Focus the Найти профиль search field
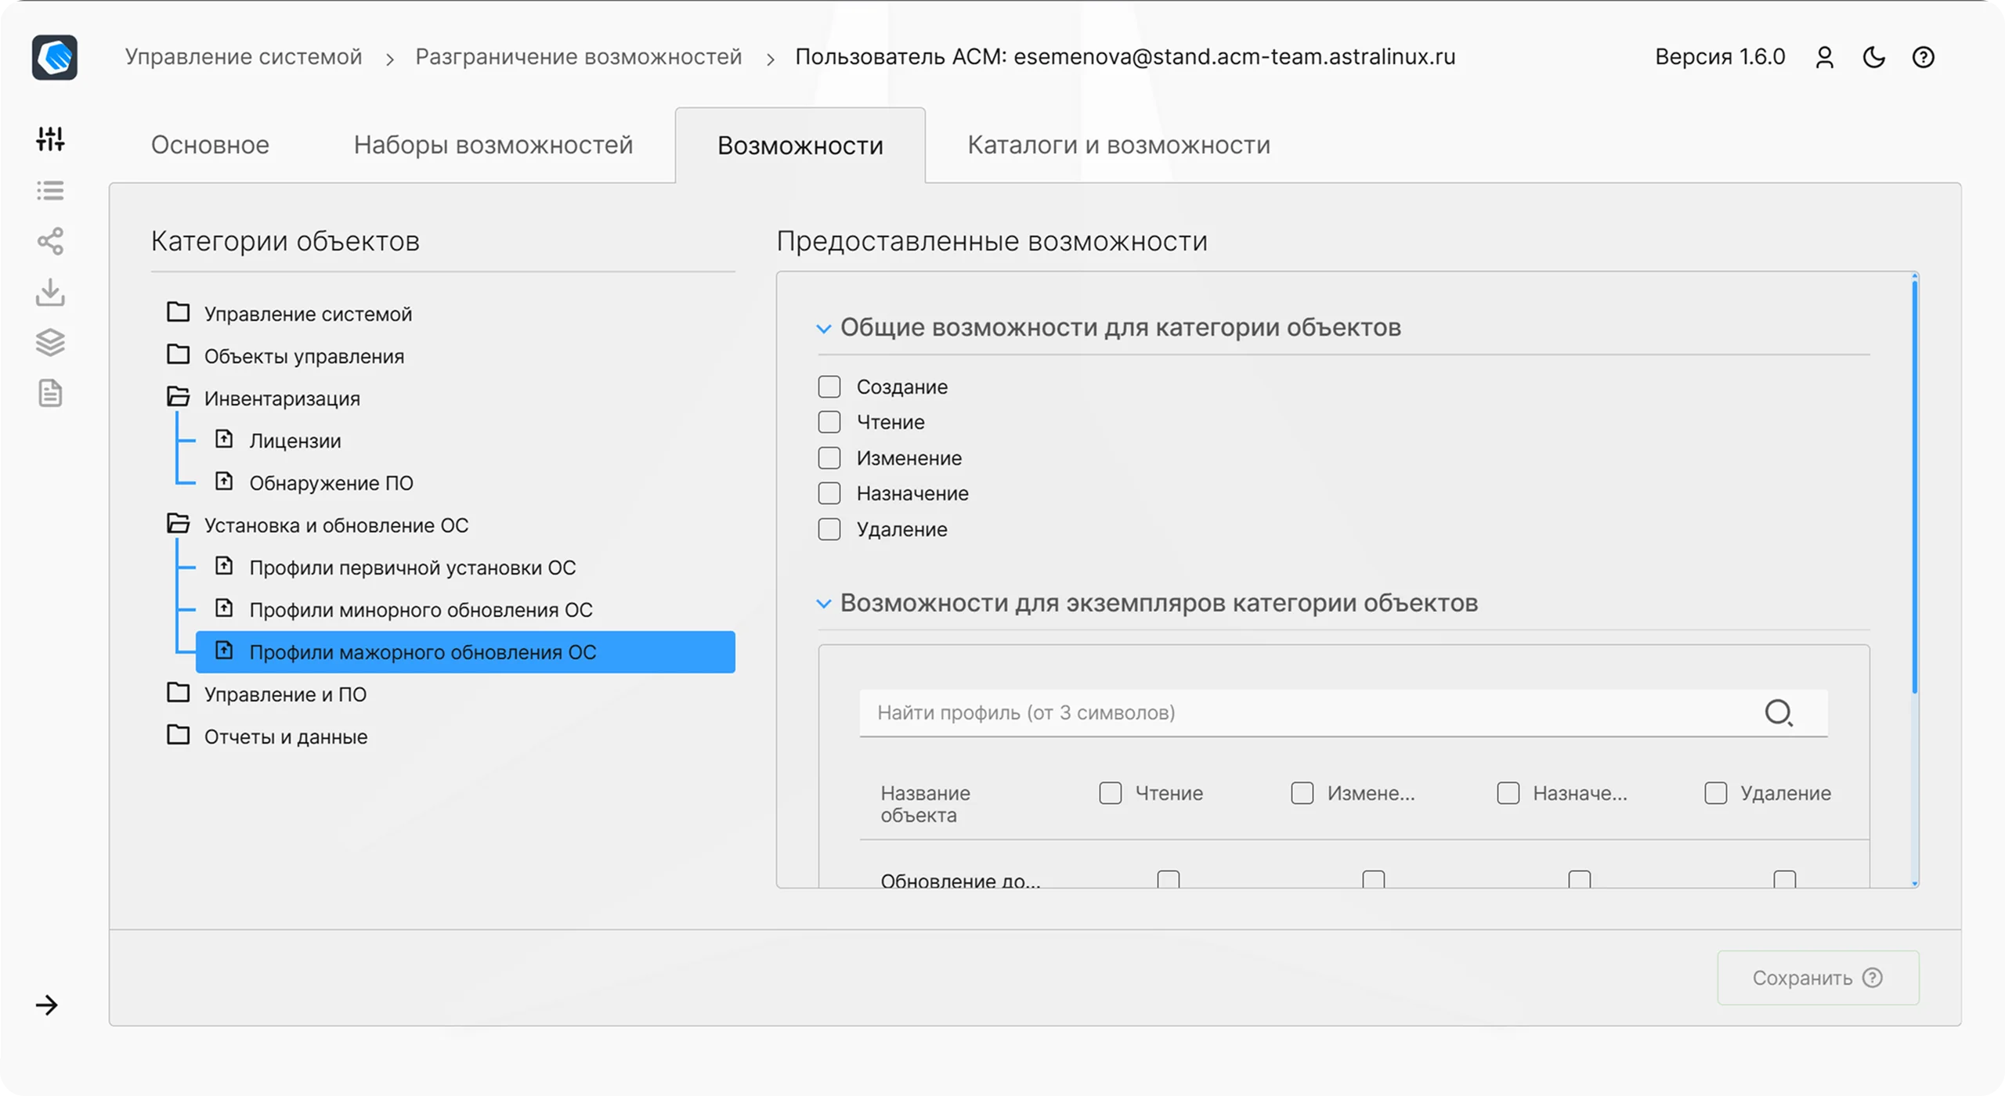 [x=1344, y=712]
